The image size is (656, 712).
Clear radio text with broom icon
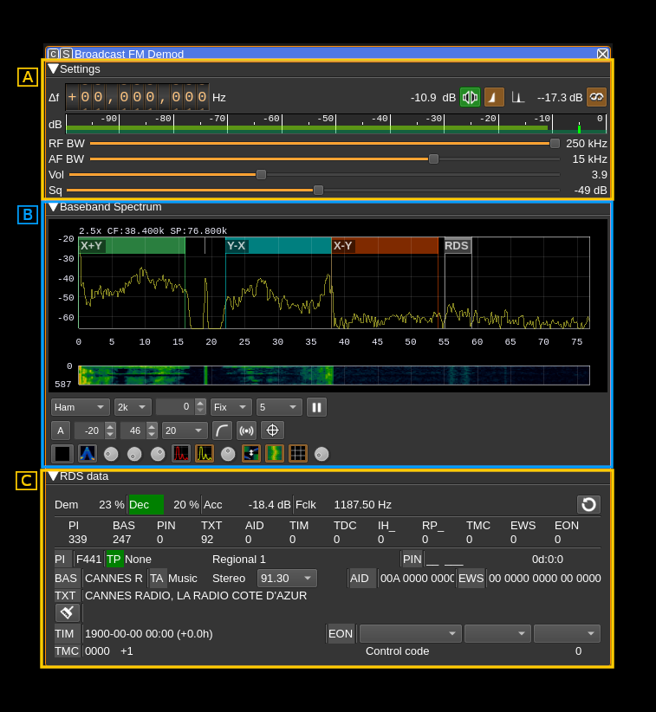tap(68, 613)
